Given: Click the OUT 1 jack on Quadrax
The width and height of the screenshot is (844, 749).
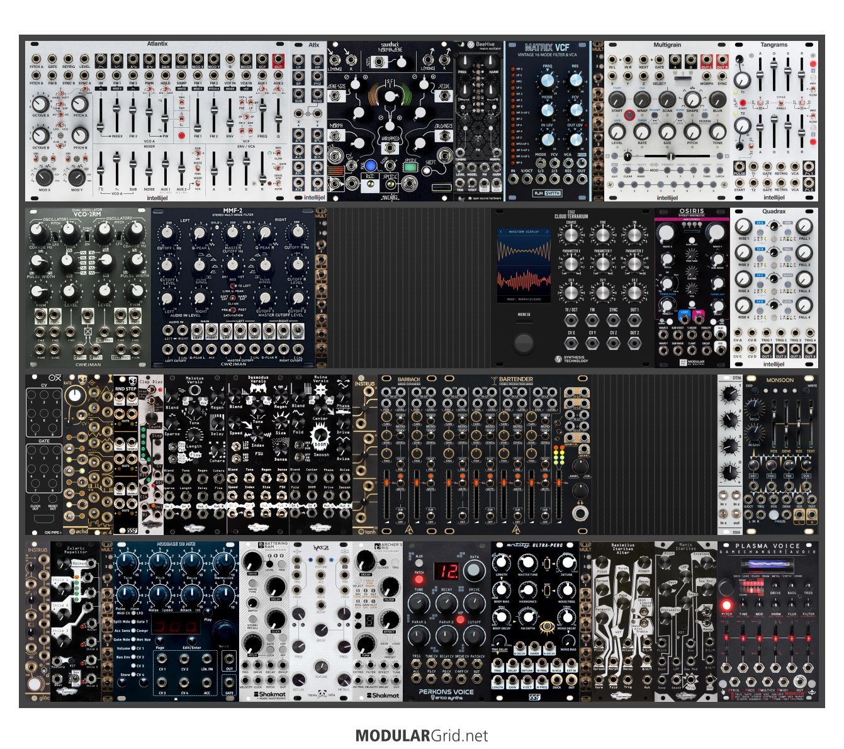Looking at the screenshot, I should pos(767,349).
